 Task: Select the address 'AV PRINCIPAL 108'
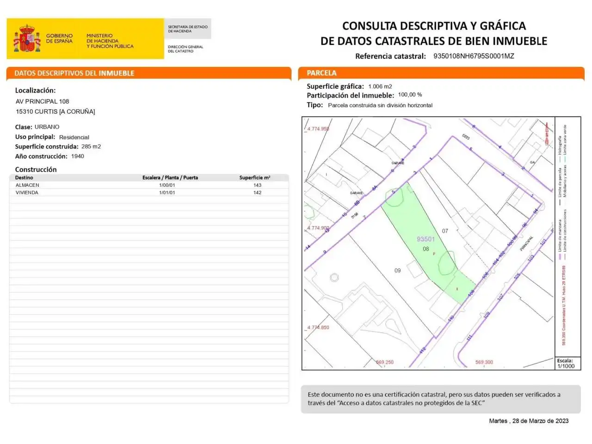click(x=42, y=101)
